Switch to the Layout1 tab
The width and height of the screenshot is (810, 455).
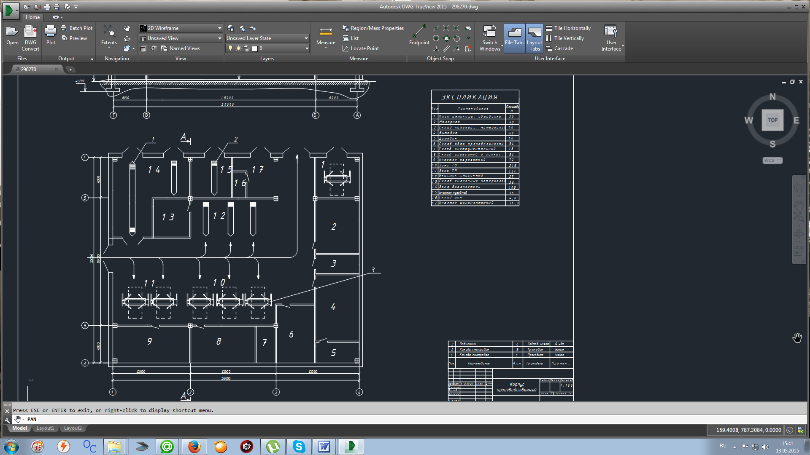[x=45, y=428]
